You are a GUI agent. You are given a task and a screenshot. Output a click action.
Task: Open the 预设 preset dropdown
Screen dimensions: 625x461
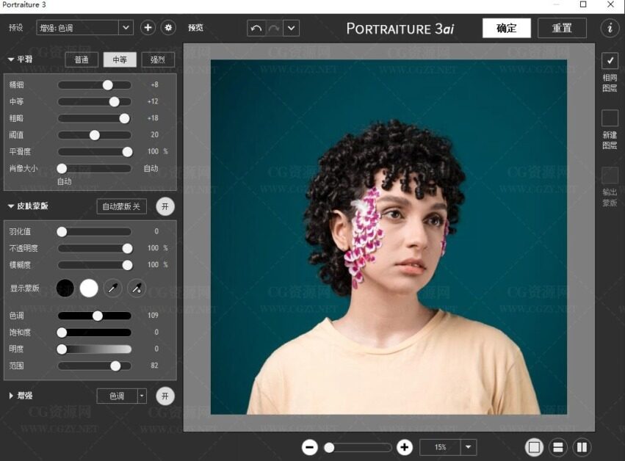click(126, 28)
